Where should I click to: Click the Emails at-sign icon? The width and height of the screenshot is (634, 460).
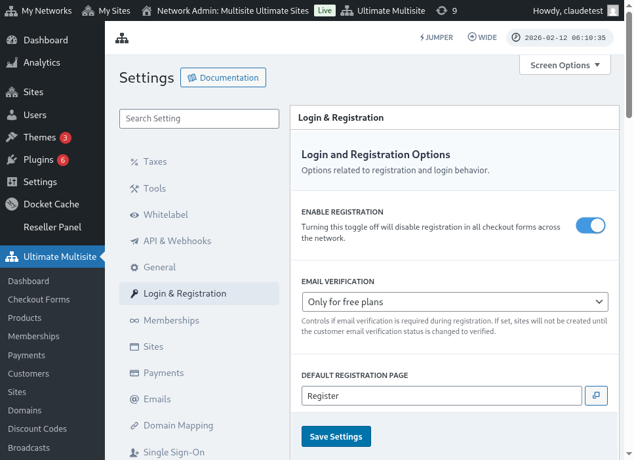tap(134, 400)
